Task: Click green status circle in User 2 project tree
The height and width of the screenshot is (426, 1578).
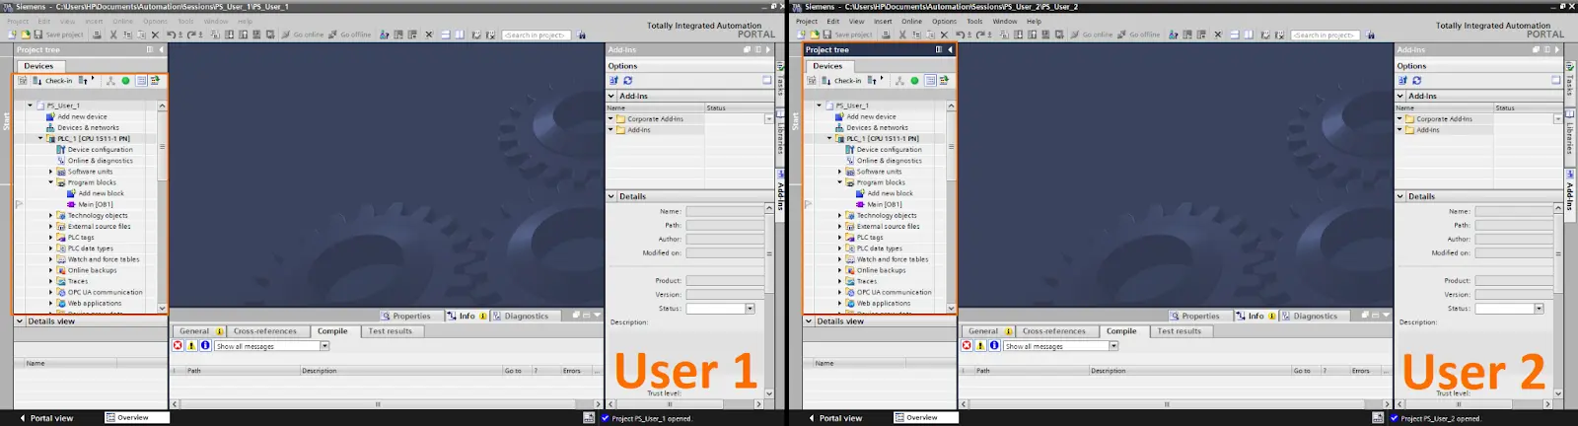Action: click(x=914, y=81)
